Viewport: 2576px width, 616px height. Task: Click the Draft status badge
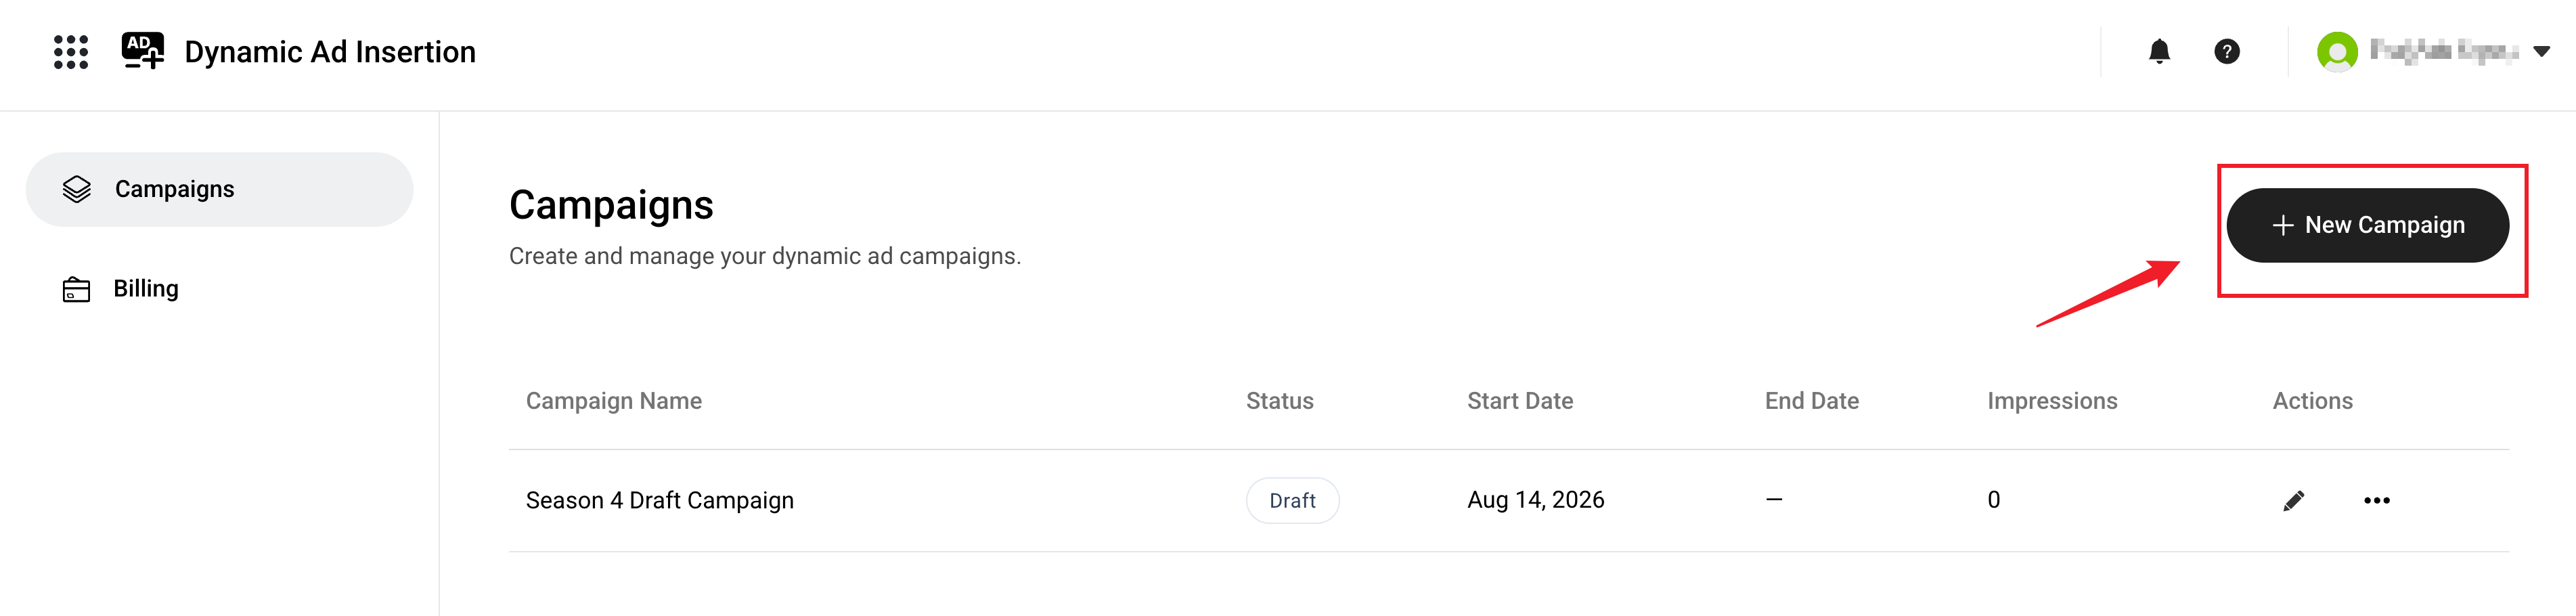[x=1292, y=500]
